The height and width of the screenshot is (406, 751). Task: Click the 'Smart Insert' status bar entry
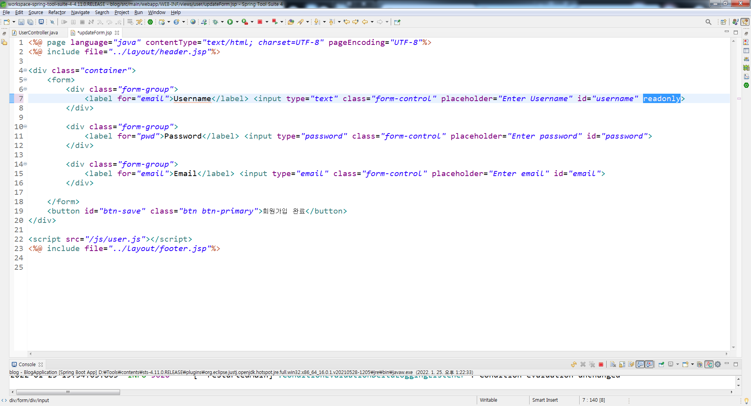point(545,400)
